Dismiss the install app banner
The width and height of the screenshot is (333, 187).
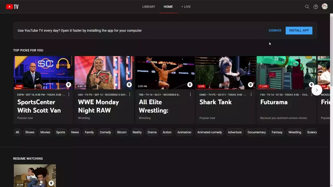click(275, 30)
